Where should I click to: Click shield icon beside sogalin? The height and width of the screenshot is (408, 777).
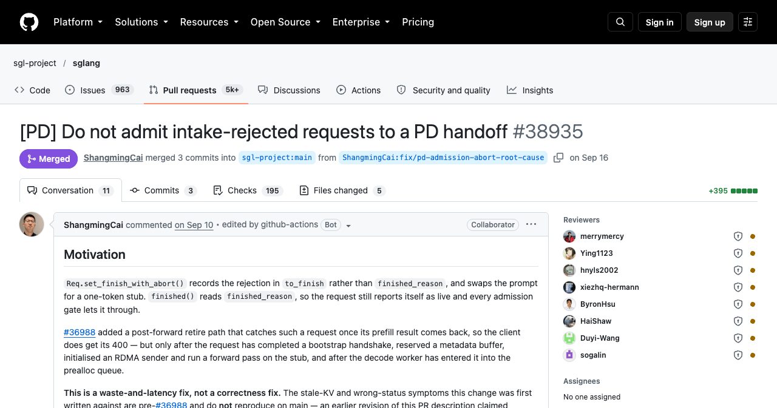738,355
